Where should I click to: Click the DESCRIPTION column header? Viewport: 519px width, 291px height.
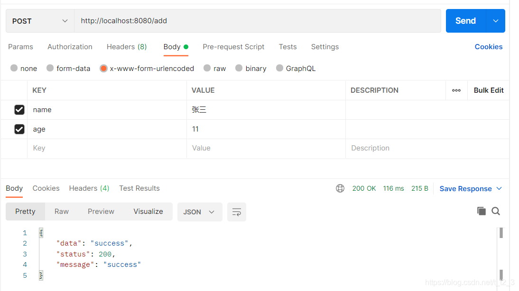[x=374, y=90]
